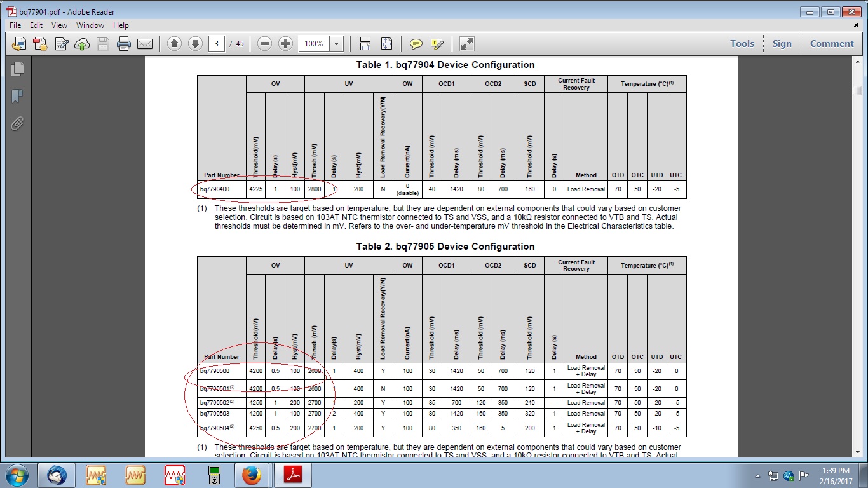868x488 pixels.
Task: Open the File menu
Action: [16, 25]
